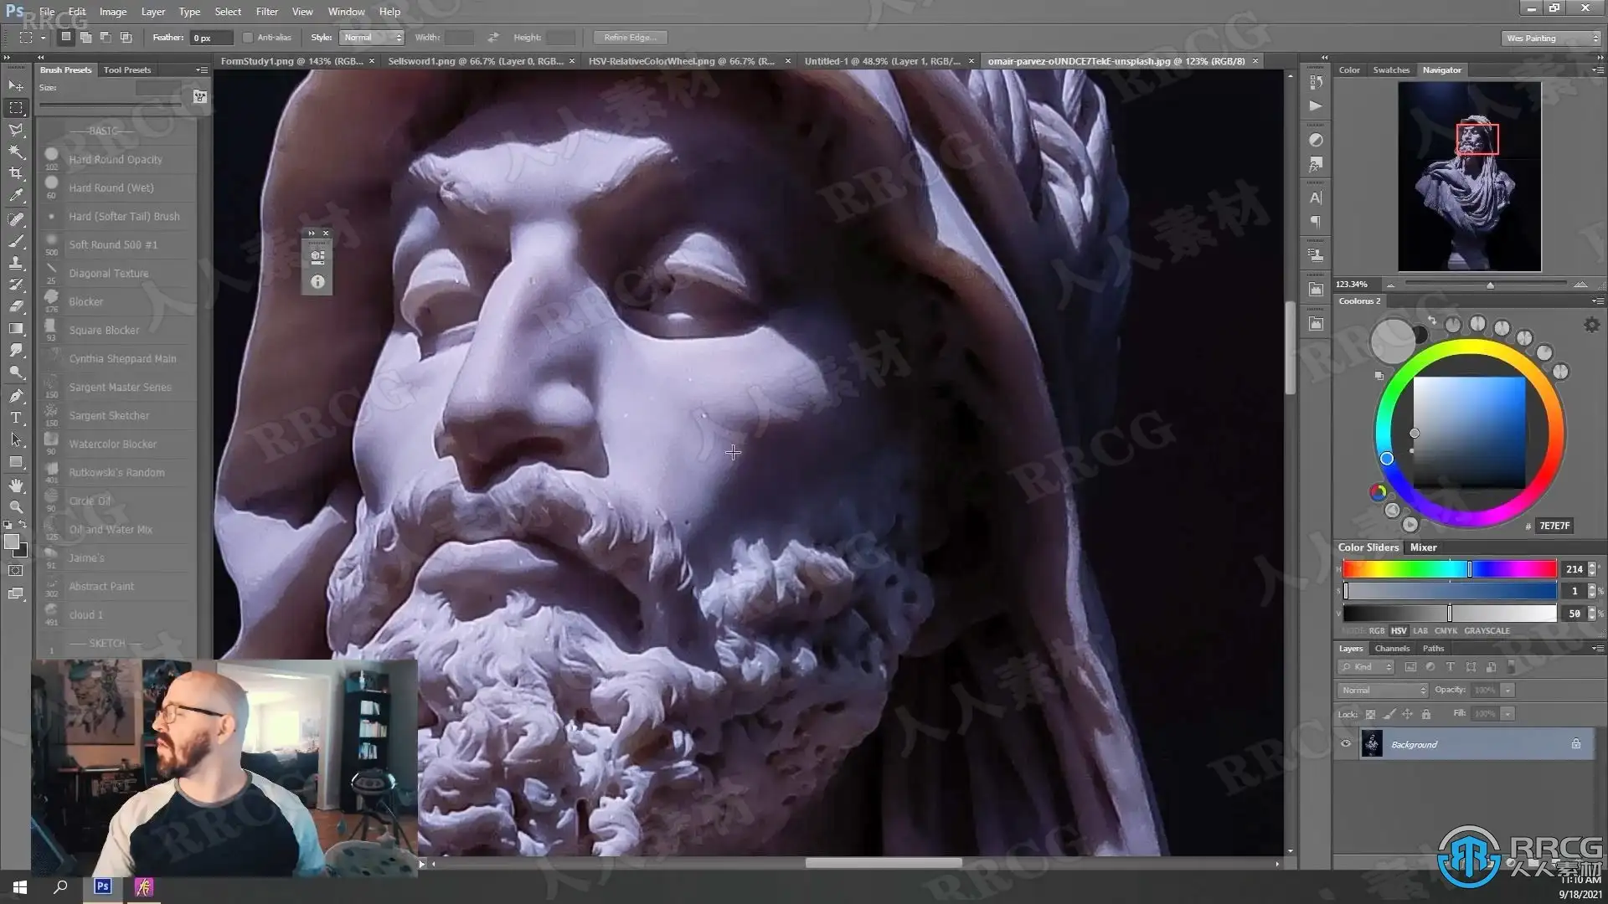Activate the Pen tool
Image resolution: width=1608 pixels, height=904 pixels.
point(16,395)
